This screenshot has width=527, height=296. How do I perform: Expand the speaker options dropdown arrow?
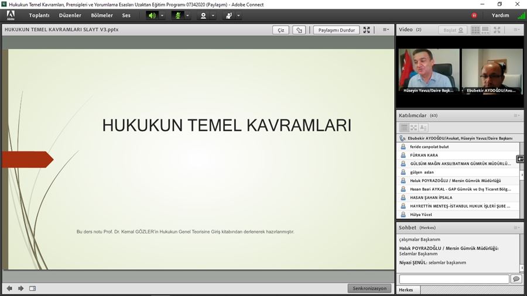point(162,16)
